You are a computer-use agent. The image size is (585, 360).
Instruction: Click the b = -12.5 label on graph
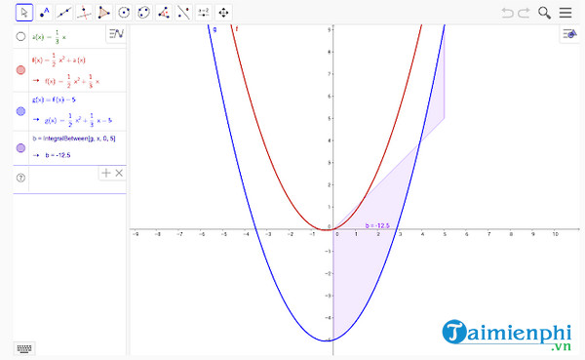pyautogui.click(x=377, y=225)
